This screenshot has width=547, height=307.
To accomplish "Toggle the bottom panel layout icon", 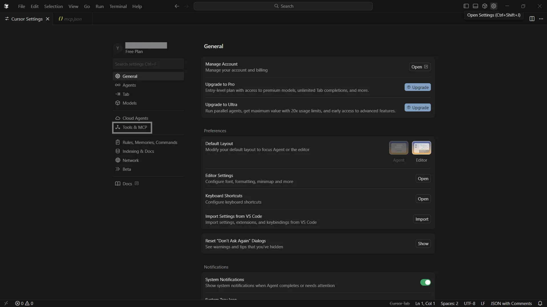I will click(475, 6).
